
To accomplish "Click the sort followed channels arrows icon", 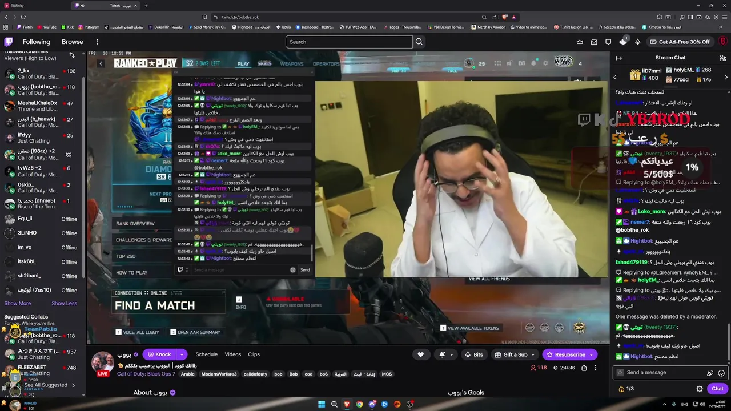I will (72, 55).
